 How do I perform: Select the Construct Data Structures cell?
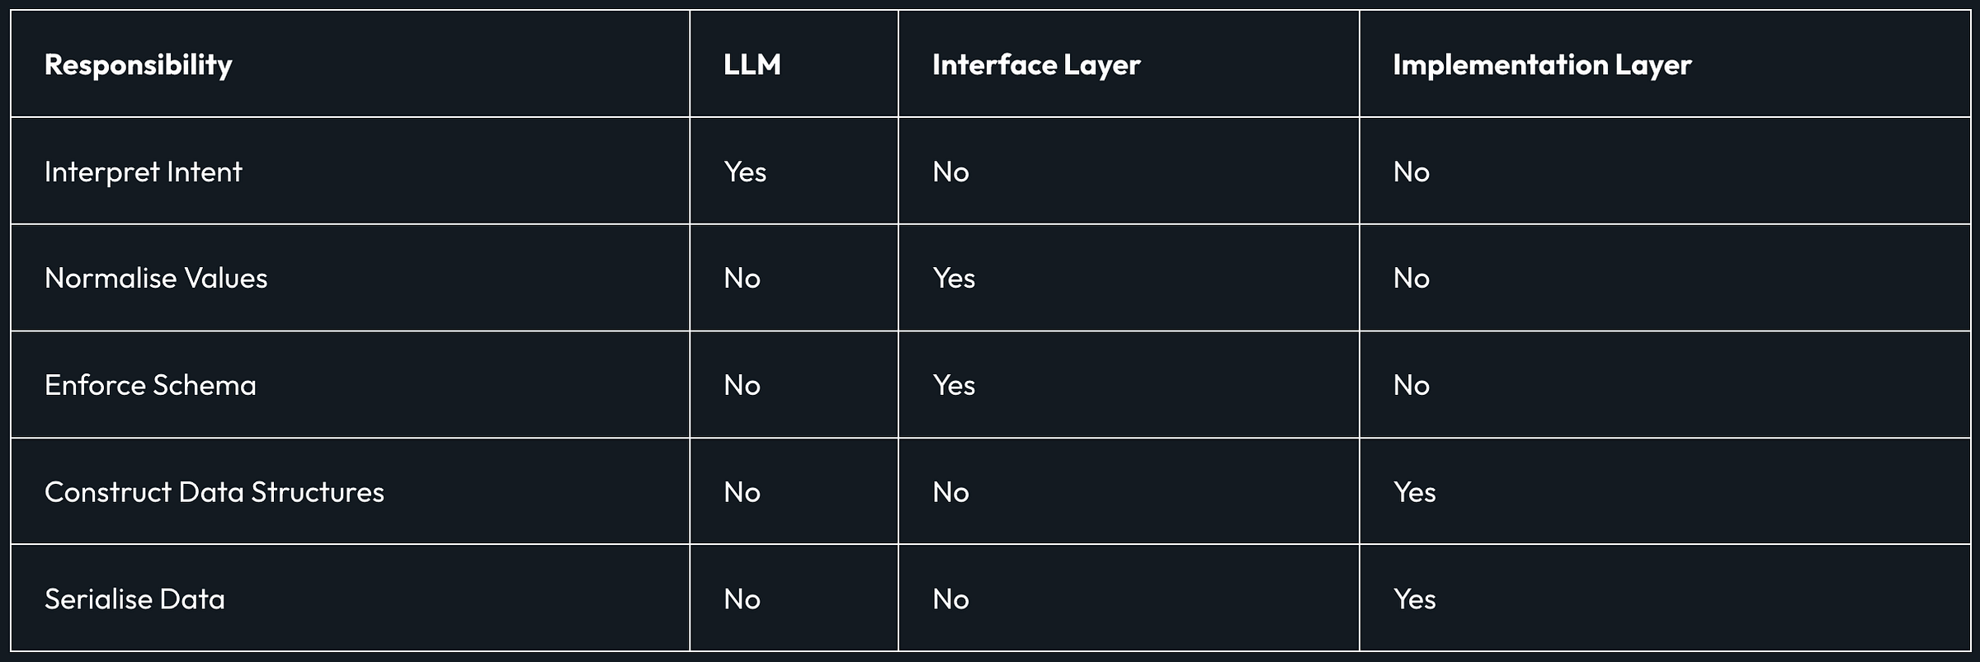click(x=214, y=492)
